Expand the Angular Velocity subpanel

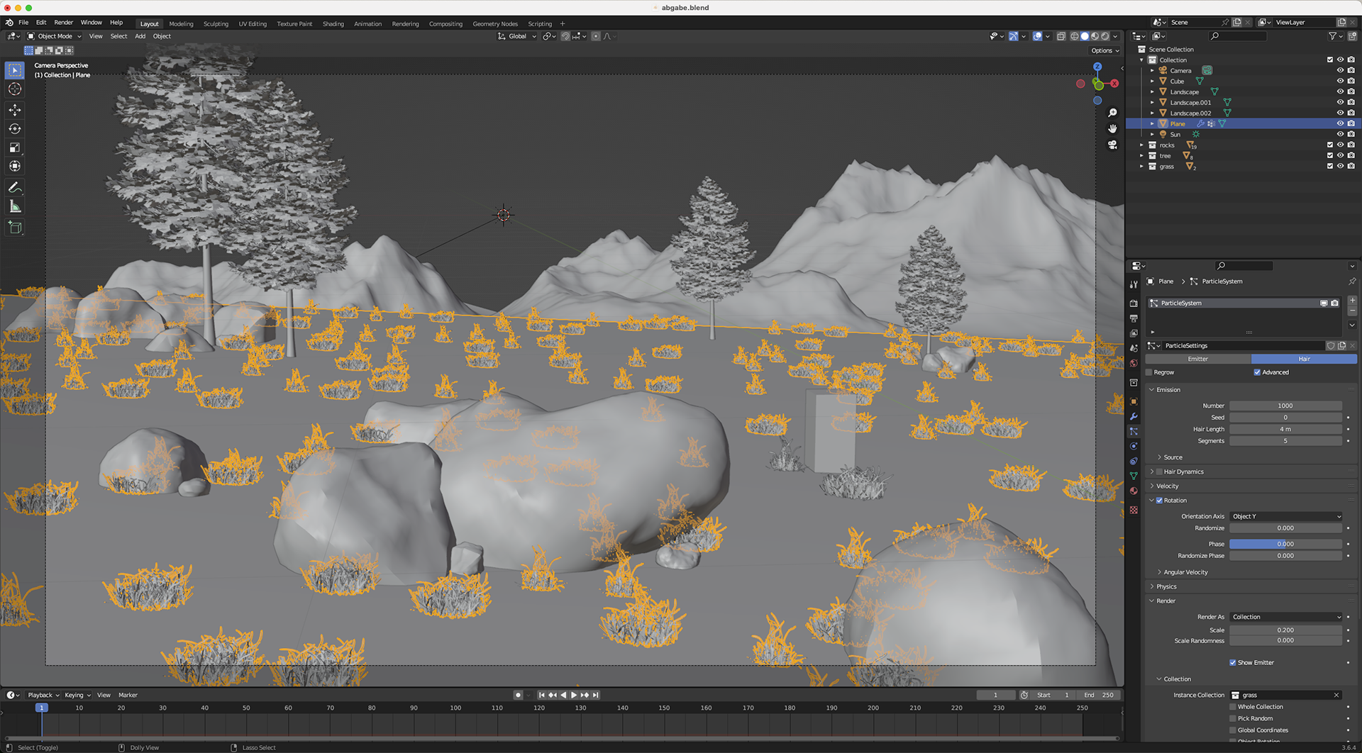pos(1185,573)
